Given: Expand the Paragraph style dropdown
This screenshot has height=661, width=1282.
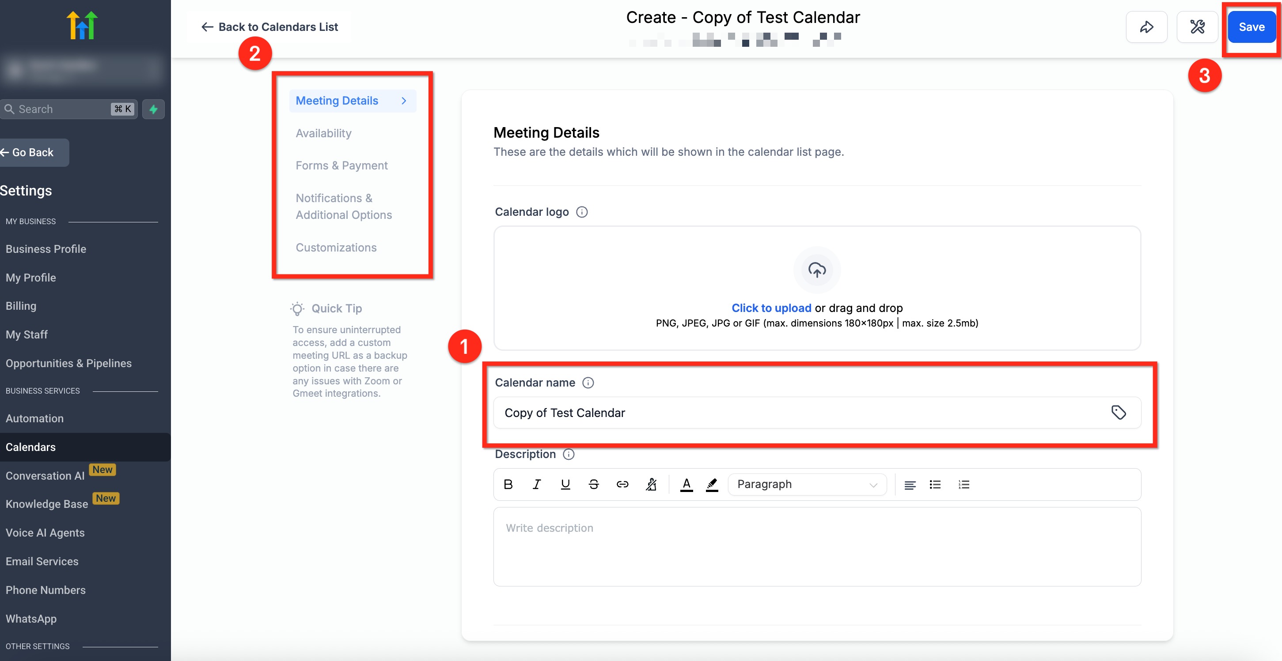Looking at the screenshot, I should 806,484.
